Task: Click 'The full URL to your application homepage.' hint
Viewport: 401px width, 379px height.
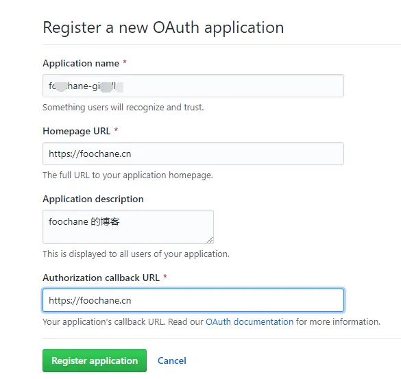Action: click(x=127, y=175)
